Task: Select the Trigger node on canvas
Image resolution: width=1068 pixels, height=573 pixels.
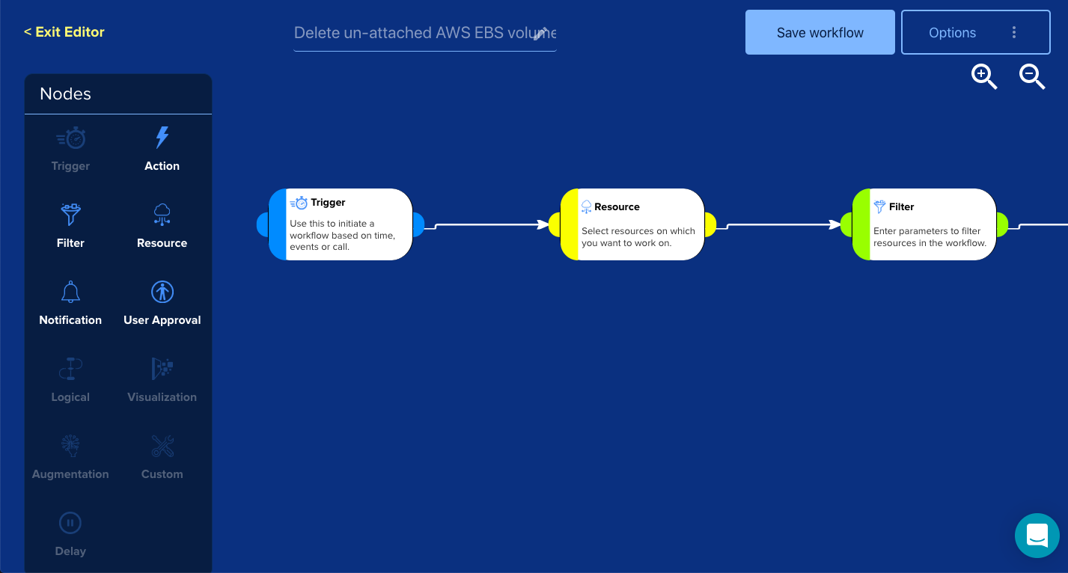Action: [341, 224]
